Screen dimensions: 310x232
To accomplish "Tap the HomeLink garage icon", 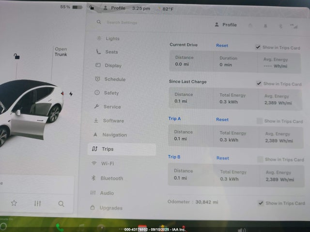I will pos(250,26).
